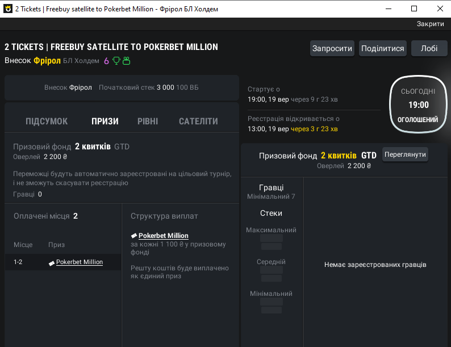Minimize the tournament window

389,9
